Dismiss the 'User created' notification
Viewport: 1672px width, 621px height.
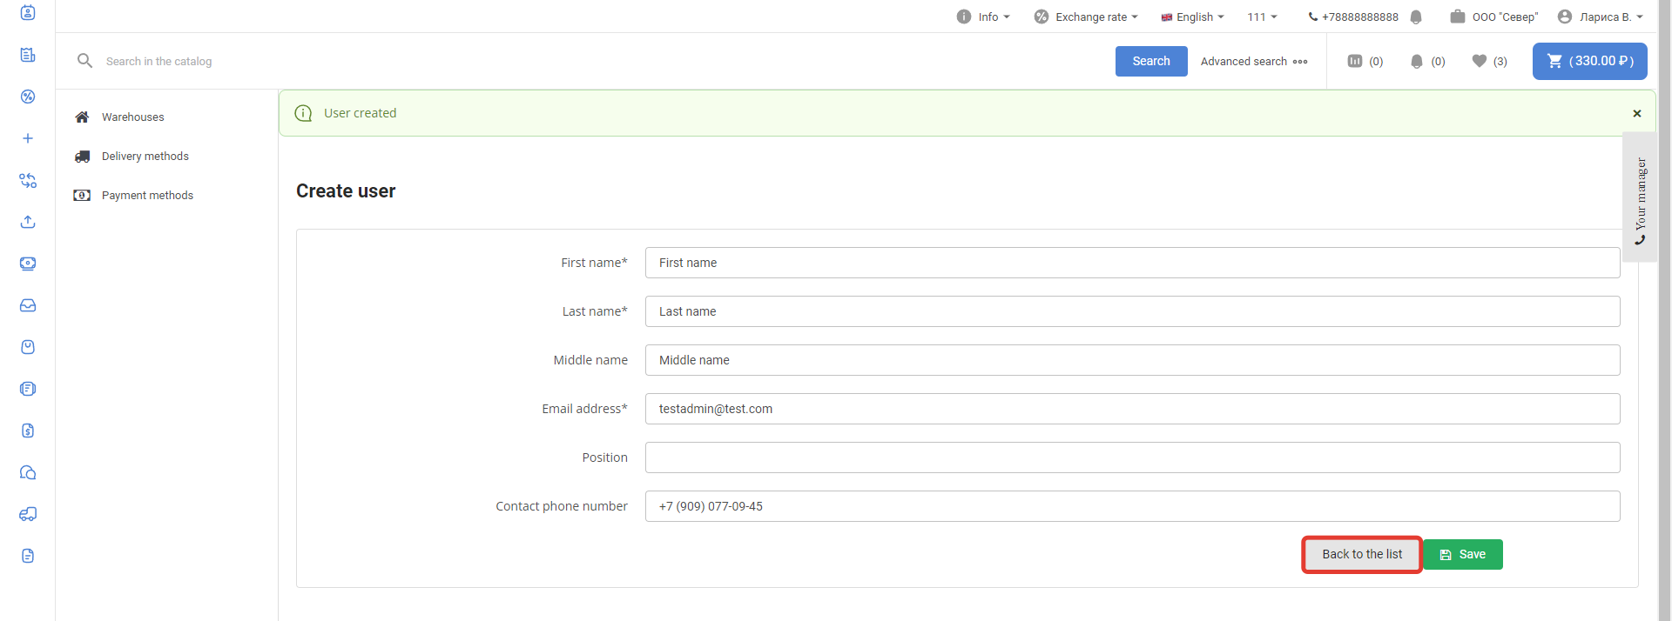1637,113
